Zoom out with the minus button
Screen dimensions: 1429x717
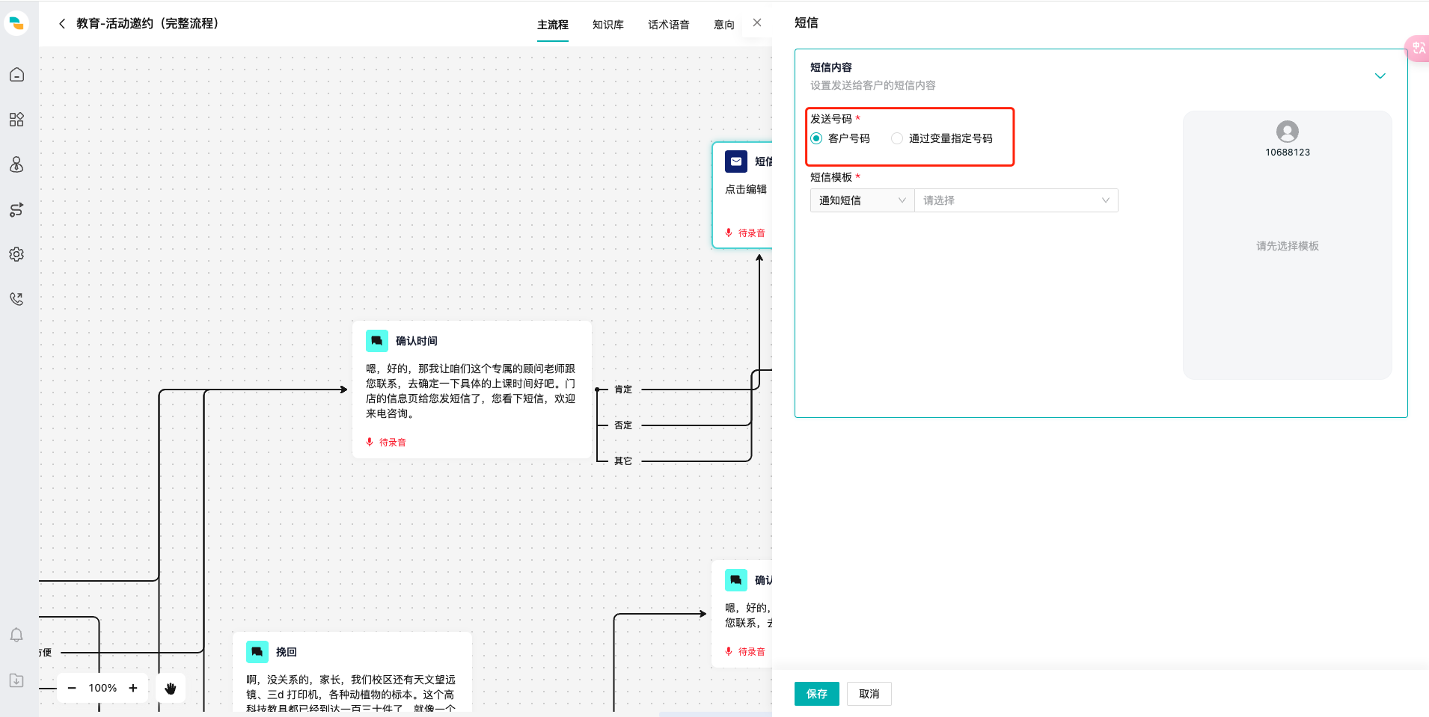72,688
